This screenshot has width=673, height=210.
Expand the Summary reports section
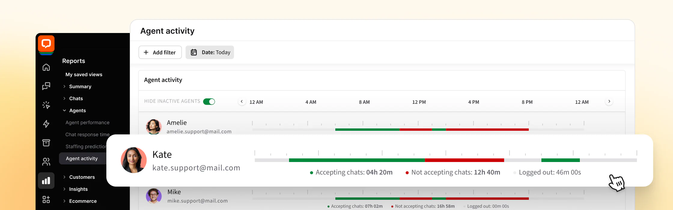point(80,86)
